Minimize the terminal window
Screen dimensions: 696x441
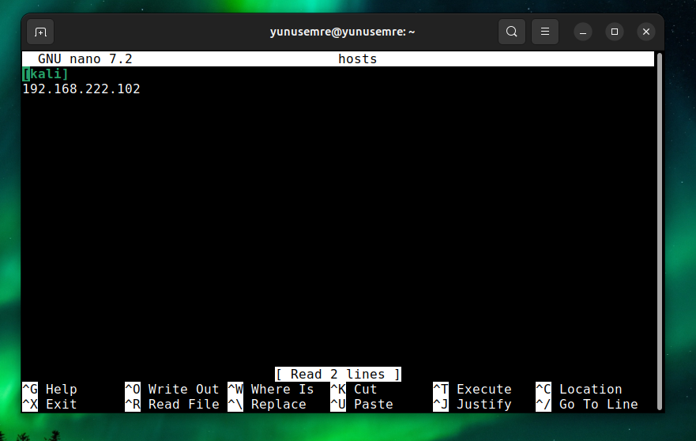tap(583, 32)
